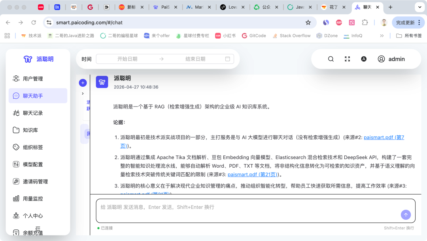Click the blue plus button to create new chat
This screenshot has height=241, width=427.
click(83, 83)
